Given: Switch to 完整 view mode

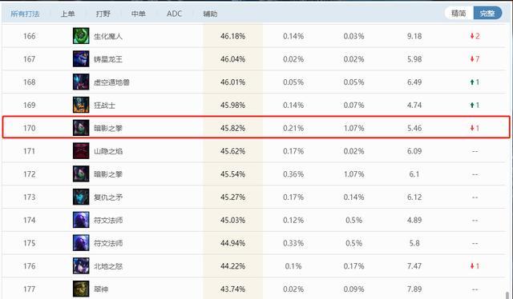Looking at the screenshot, I should point(487,14).
